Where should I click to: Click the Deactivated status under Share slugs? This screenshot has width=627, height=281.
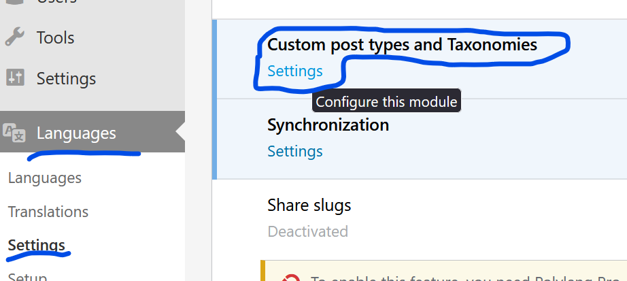[x=307, y=231]
